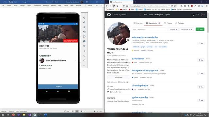
Task: Open Word Review ribbon tab
Action: coord(53,6)
